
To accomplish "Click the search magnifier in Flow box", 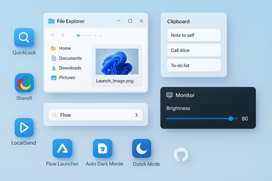I will click(55, 115).
